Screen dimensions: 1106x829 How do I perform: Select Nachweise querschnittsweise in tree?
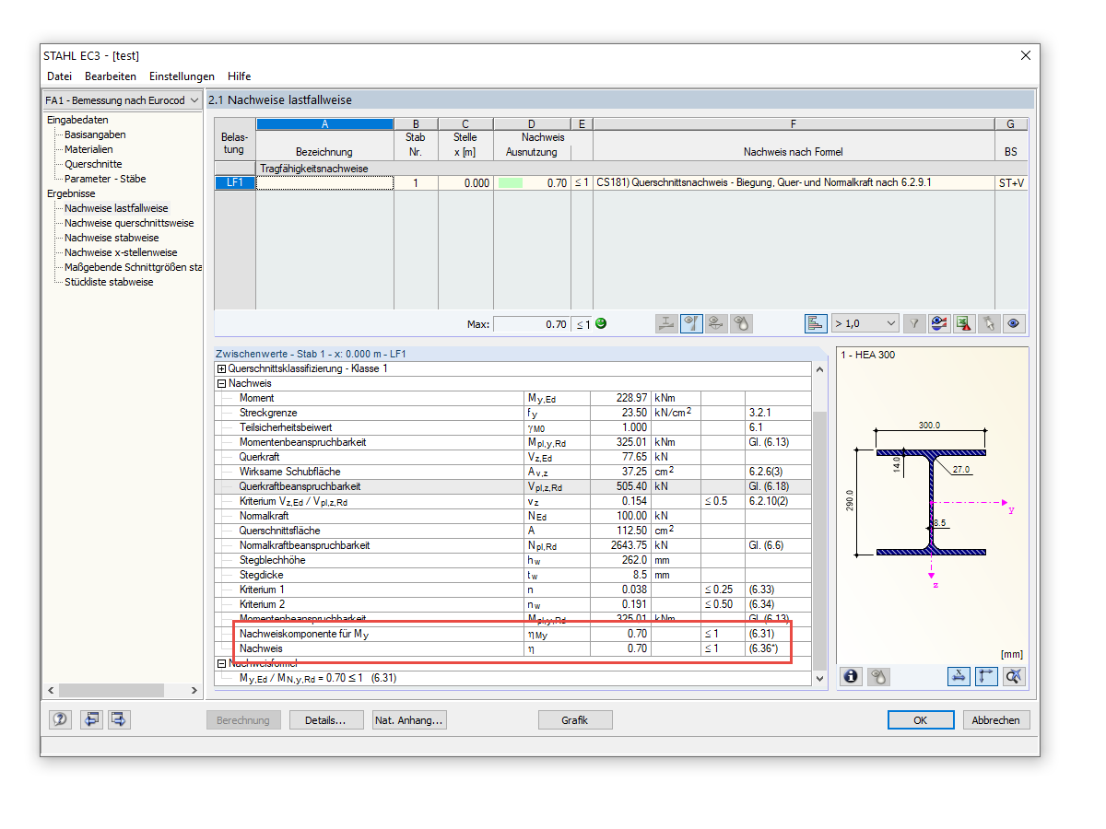coord(129,223)
